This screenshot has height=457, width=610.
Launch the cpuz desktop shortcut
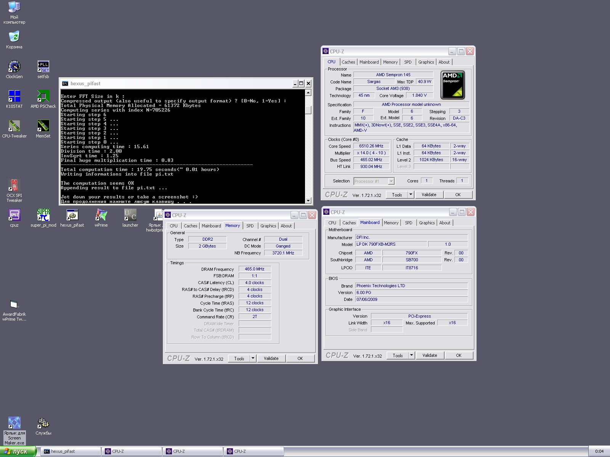click(14, 215)
